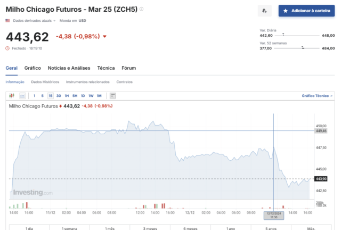The image size is (341, 230).
Task: Switch to the Notícias e Análises tab
Action: 69,68
